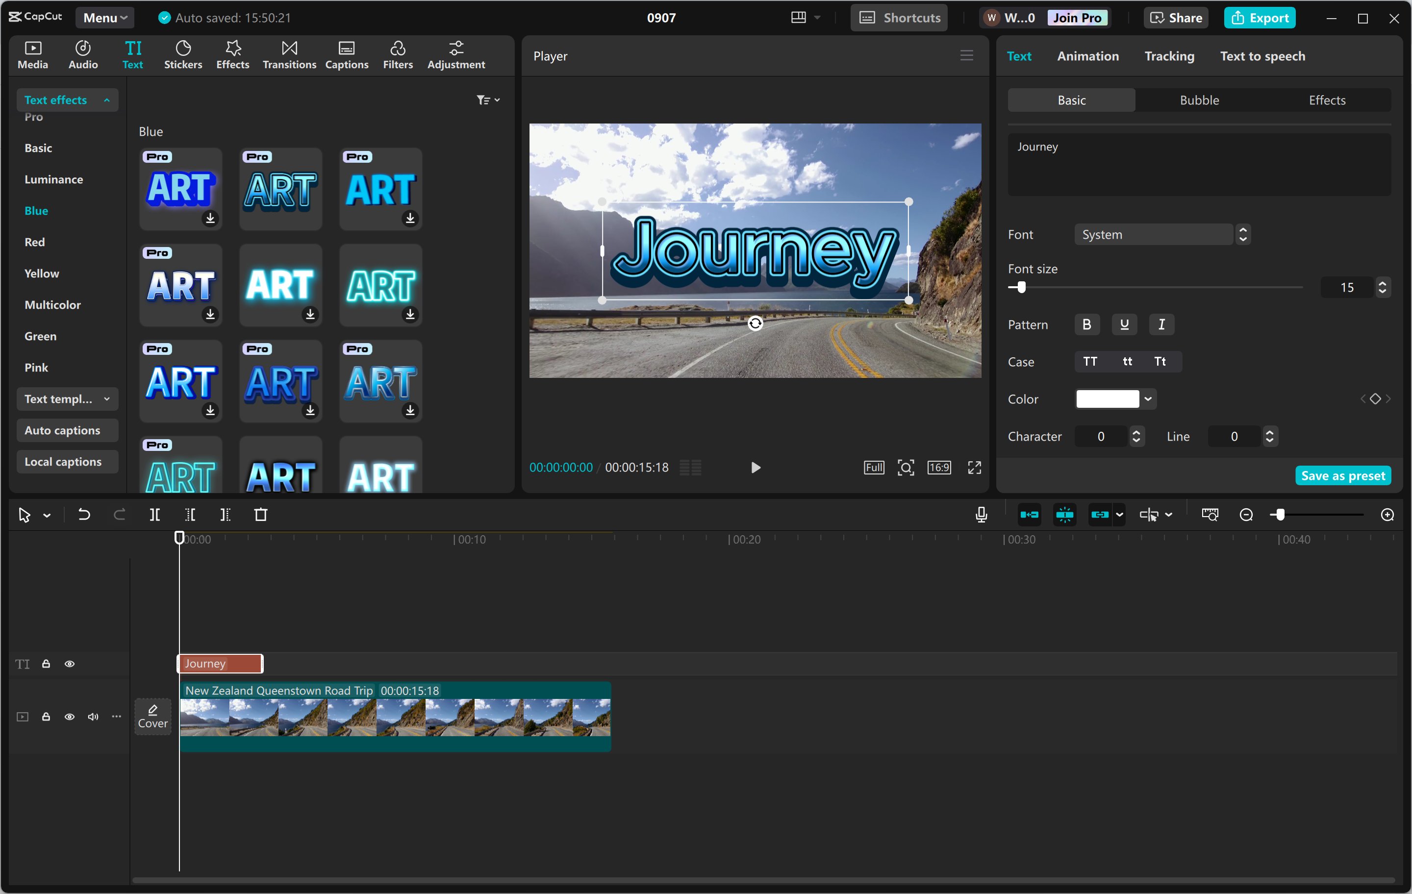Screen dimensions: 1412x894
Task: Click the Save as preset button
Action: pyautogui.click(x=1343, y=475)
